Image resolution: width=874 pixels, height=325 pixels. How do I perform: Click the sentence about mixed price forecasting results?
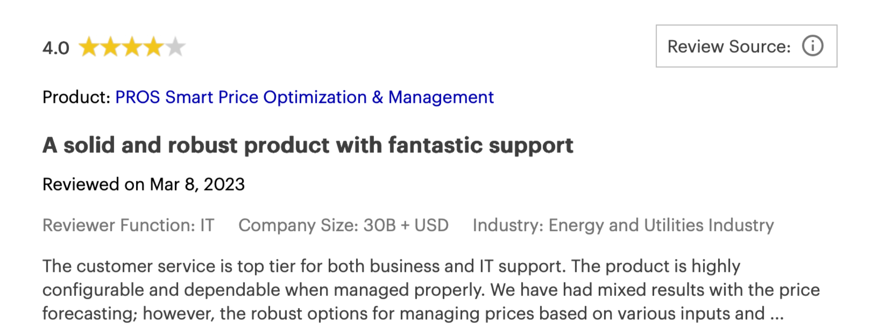(653, 290)
